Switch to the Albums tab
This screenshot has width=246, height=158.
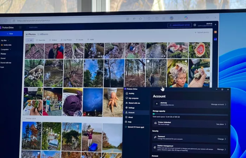click(44, 34)
